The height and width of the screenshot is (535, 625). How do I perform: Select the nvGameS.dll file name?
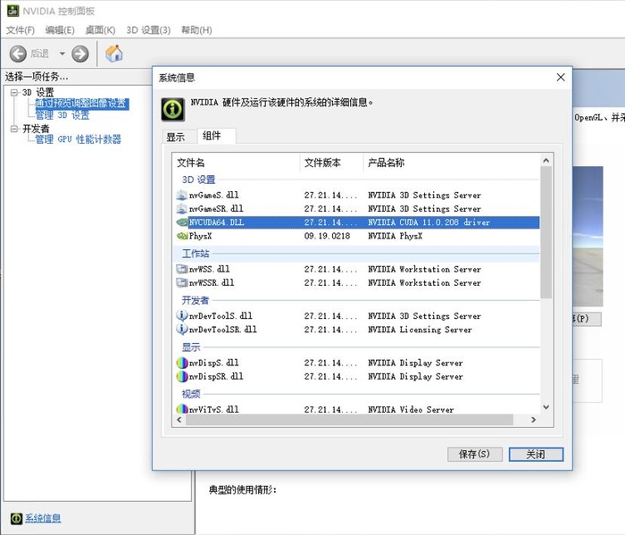click(213, 195)
